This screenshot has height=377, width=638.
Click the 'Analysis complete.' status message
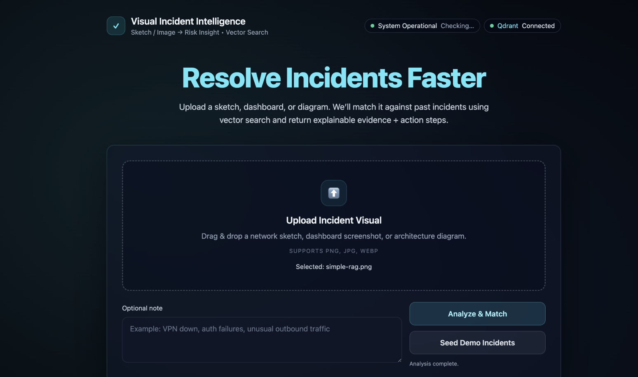434,363
